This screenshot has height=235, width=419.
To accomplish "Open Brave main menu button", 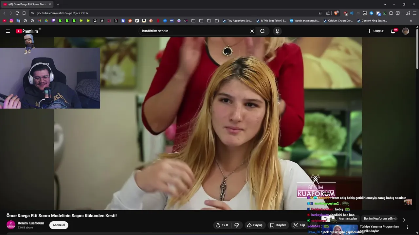I will coord(415,13).
